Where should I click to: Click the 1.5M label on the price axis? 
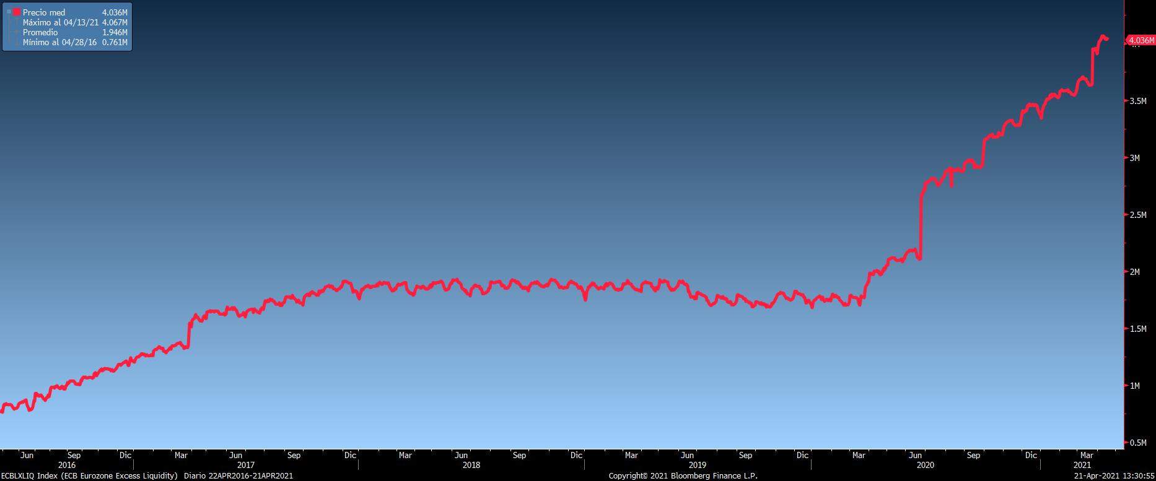tap(1138, 329)
